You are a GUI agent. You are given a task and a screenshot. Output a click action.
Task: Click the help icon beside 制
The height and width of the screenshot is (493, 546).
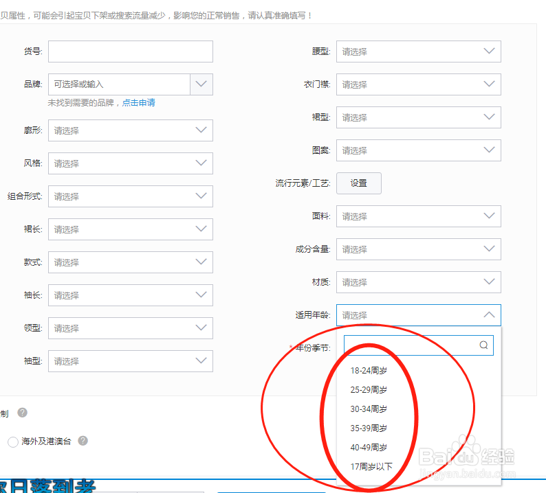tap(22, 413)
